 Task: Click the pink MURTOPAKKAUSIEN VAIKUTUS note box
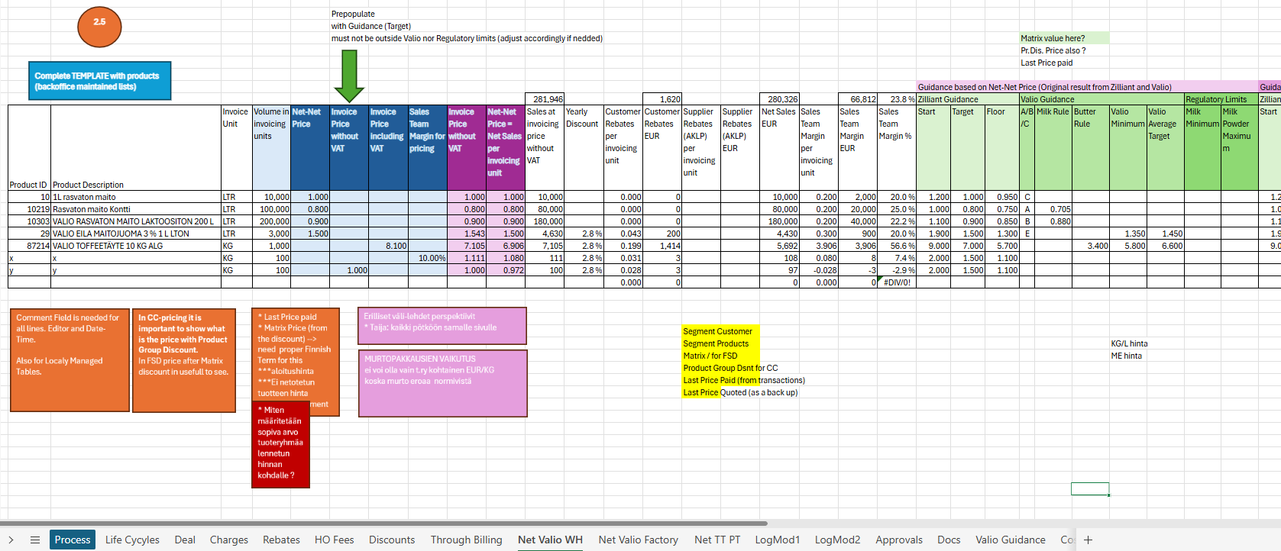[x=442, y=383]
